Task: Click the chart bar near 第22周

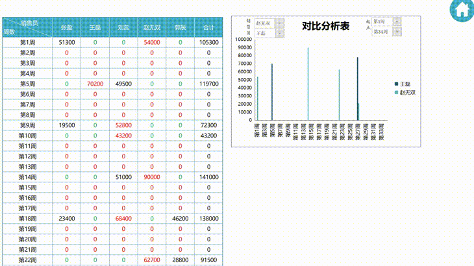Action: pyautogui.click(x=339, y=95)
